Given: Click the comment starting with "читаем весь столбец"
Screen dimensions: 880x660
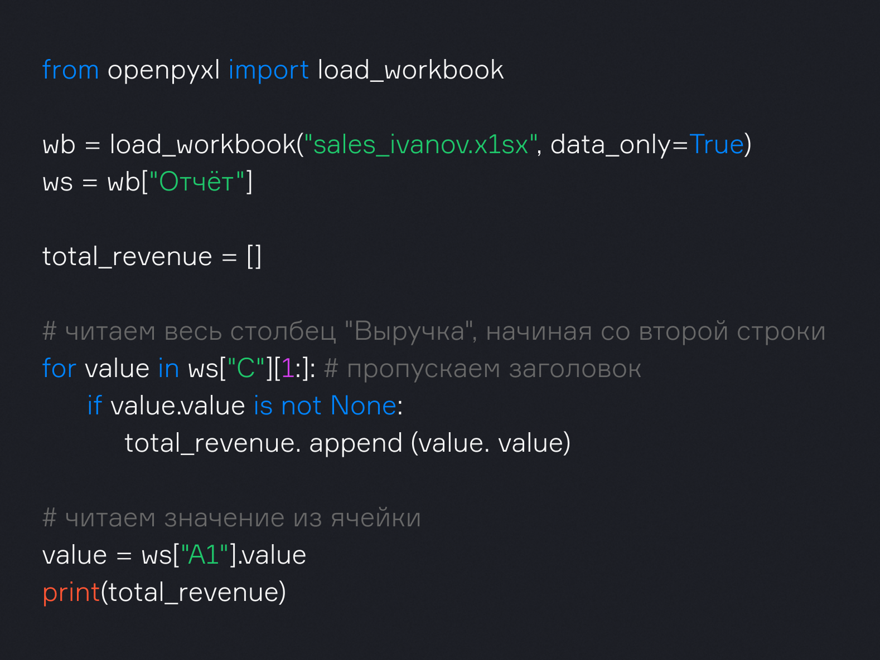Looking at the screenshot, I should pyautogui.click(x=434, y=331).
